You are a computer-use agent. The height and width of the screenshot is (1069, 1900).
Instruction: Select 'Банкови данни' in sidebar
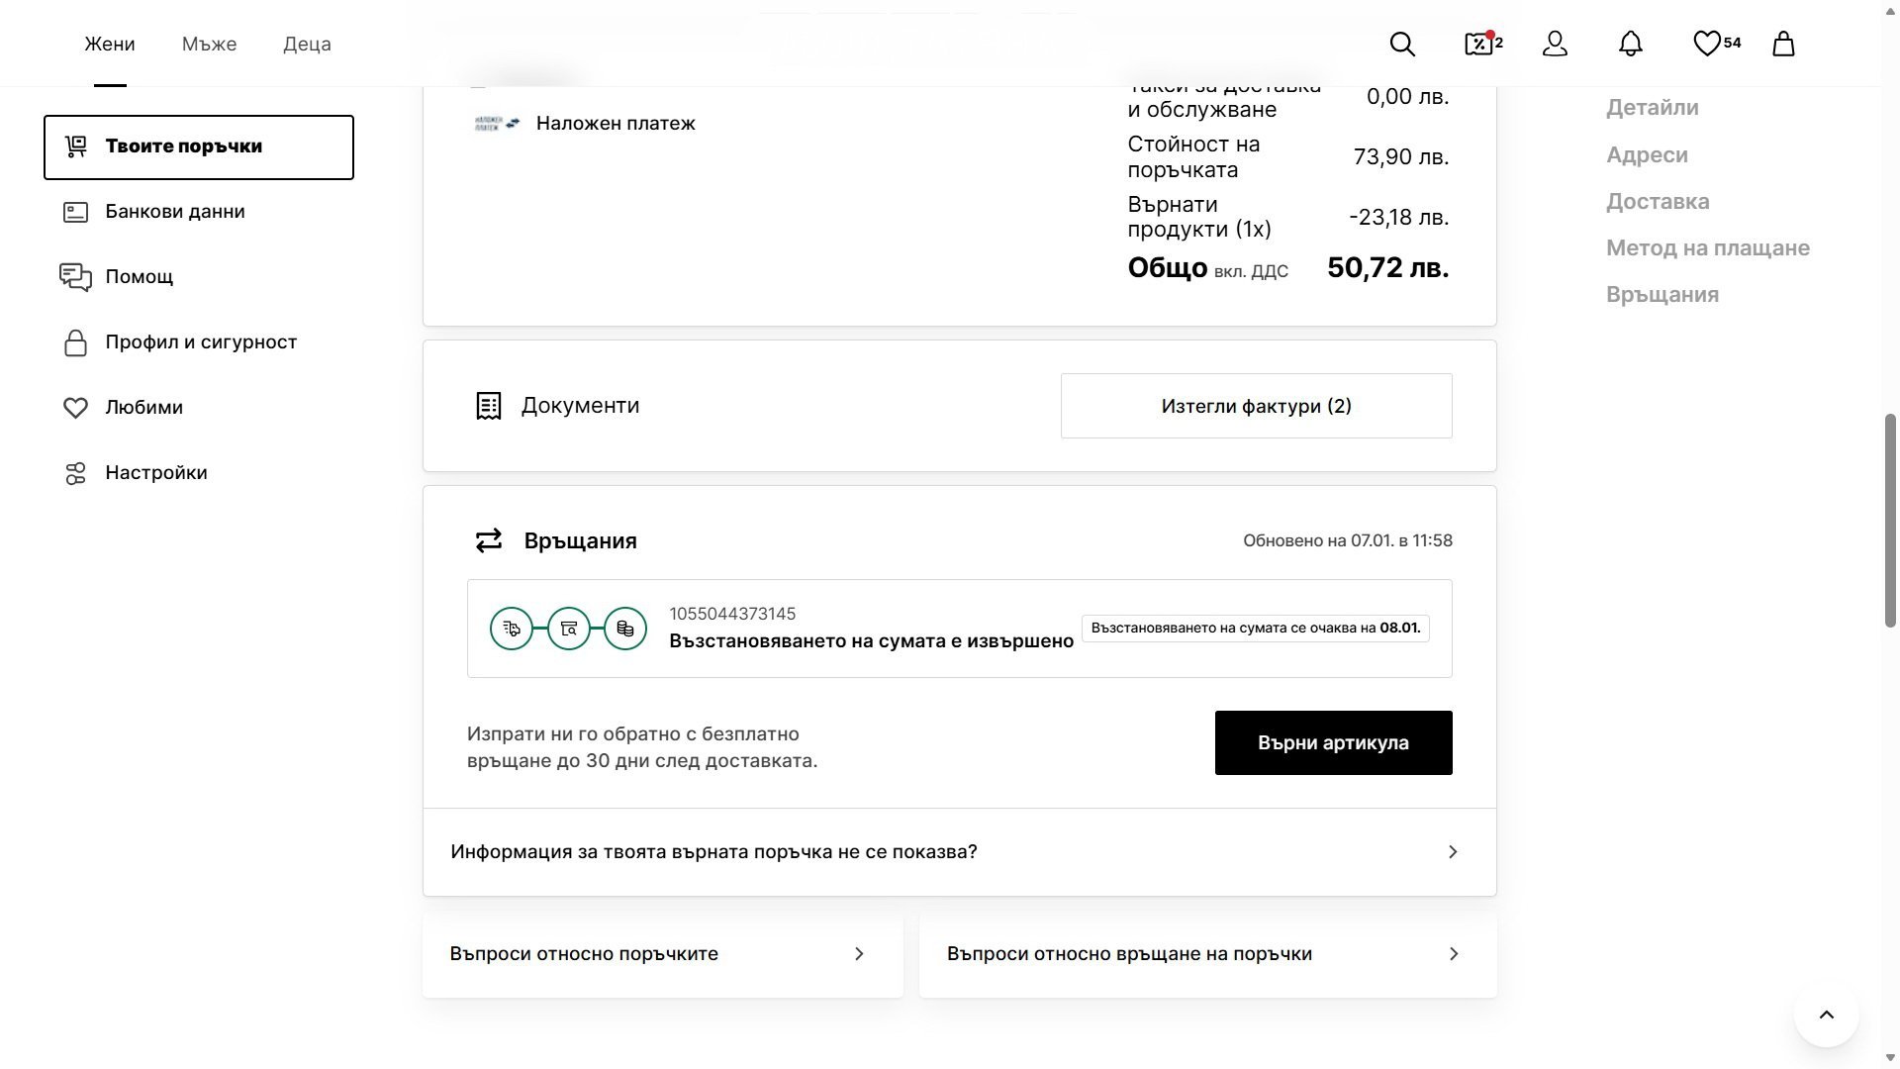175,212
